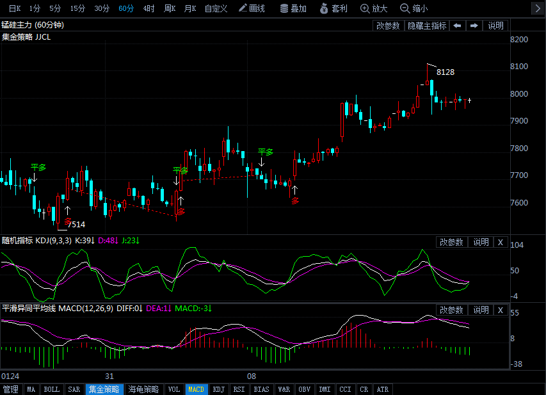Viewport: 546px width, 395px height.
Task: Open 说明 in MACD panel
Action: coord(481,310)
